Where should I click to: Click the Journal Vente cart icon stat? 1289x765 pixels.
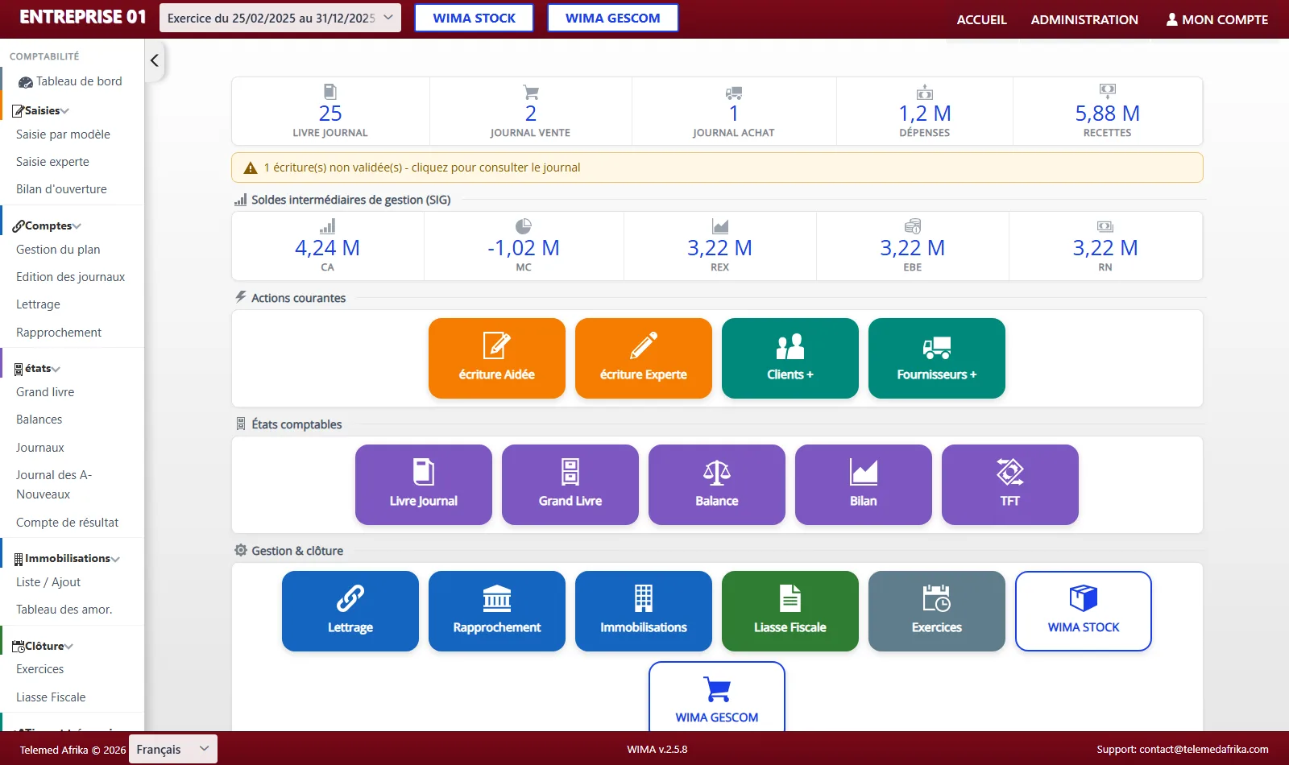coord(531,92)
